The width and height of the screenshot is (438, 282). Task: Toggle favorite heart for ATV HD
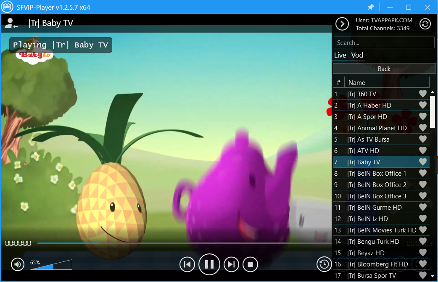tap(423, 151)
